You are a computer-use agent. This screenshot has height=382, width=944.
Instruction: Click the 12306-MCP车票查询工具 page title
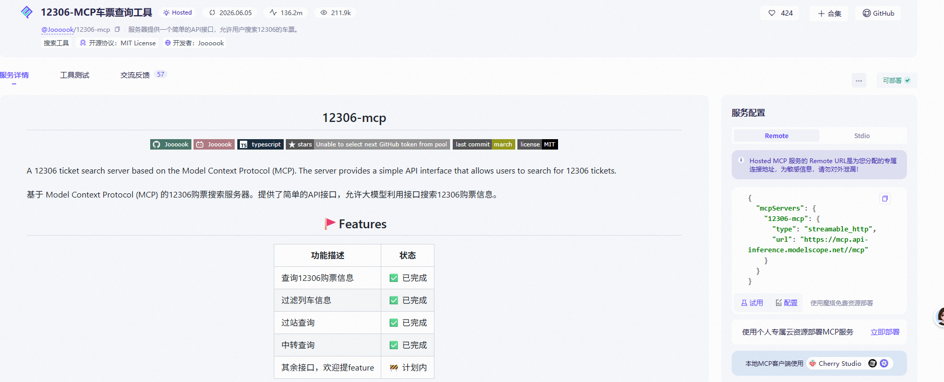point(96,13)
